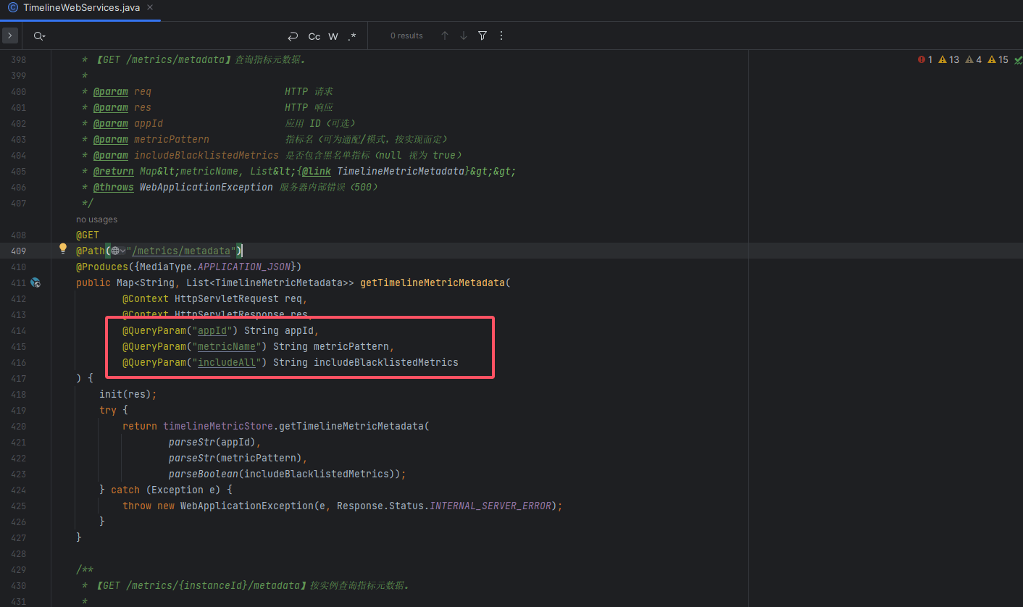This screenshot has width=1023, height=607.
Task: Open search history magnifier dropdown
Action: pyautogui.click(x=39, y=36)
